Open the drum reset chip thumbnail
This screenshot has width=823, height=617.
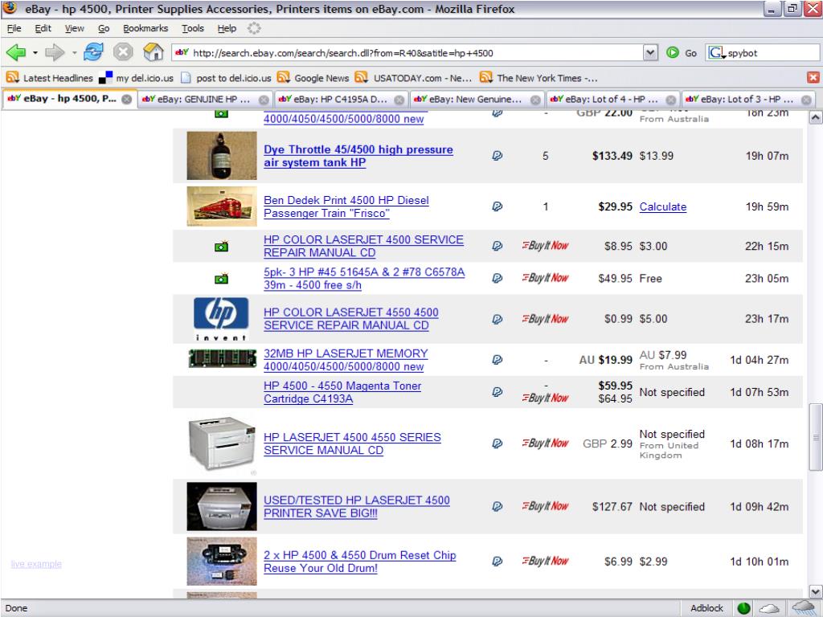coord(222,562)
